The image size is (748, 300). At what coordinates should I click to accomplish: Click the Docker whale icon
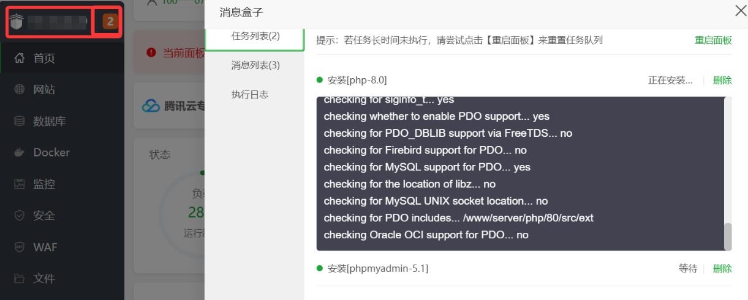(20, 153)
